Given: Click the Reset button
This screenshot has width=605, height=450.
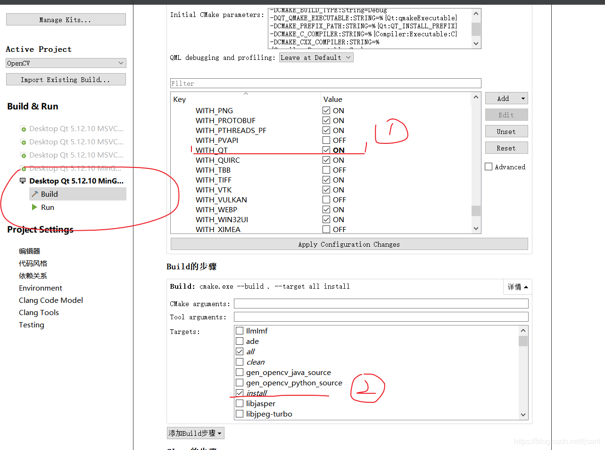Looking at the screenshot, I should click(506, 148).
